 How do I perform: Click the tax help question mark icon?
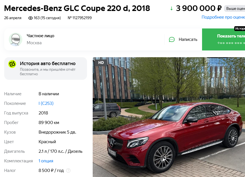click(x=68, y=171)
